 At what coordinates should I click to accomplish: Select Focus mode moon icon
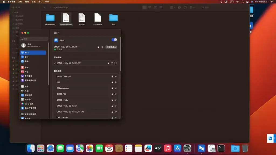tap(22, 76)
